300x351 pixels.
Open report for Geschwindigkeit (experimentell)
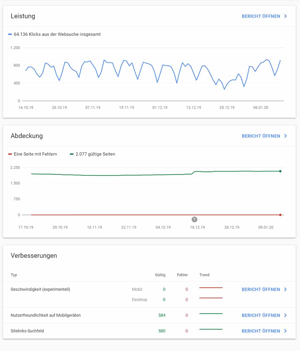[261, 290]
